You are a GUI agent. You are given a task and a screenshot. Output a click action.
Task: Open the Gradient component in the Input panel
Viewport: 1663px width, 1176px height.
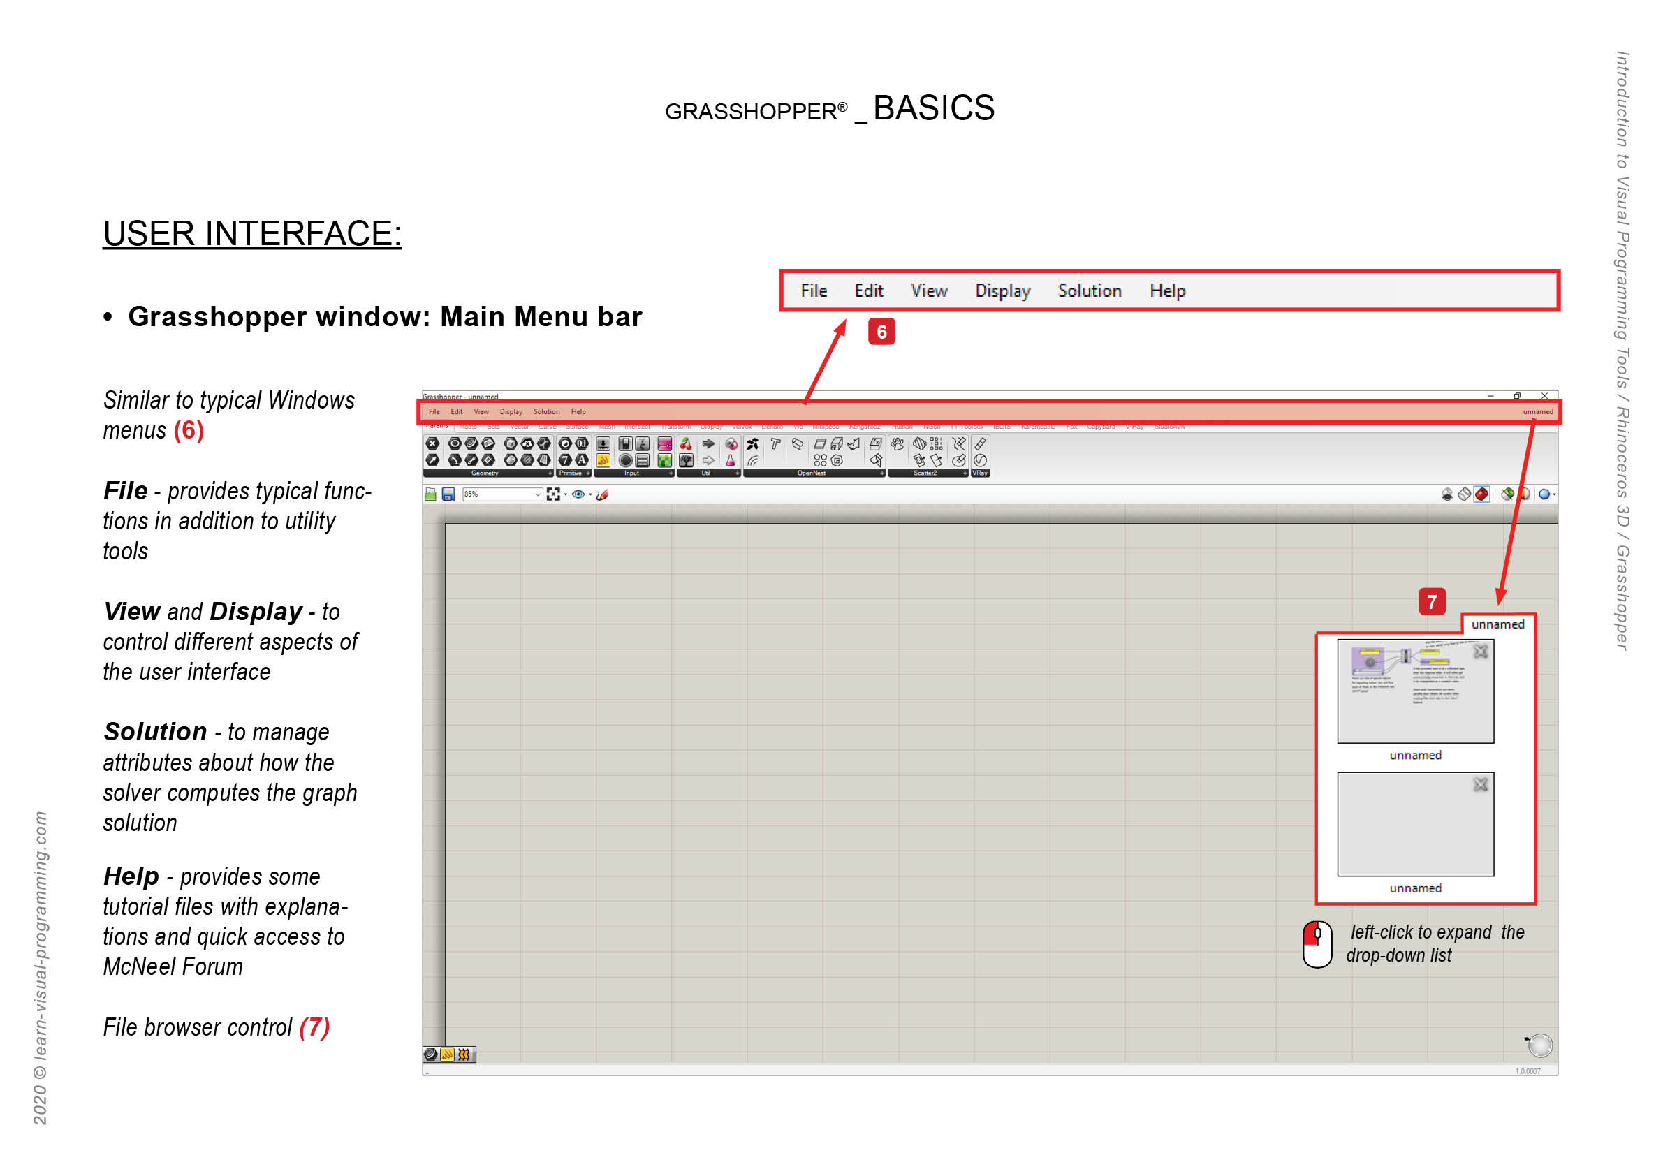664,445
